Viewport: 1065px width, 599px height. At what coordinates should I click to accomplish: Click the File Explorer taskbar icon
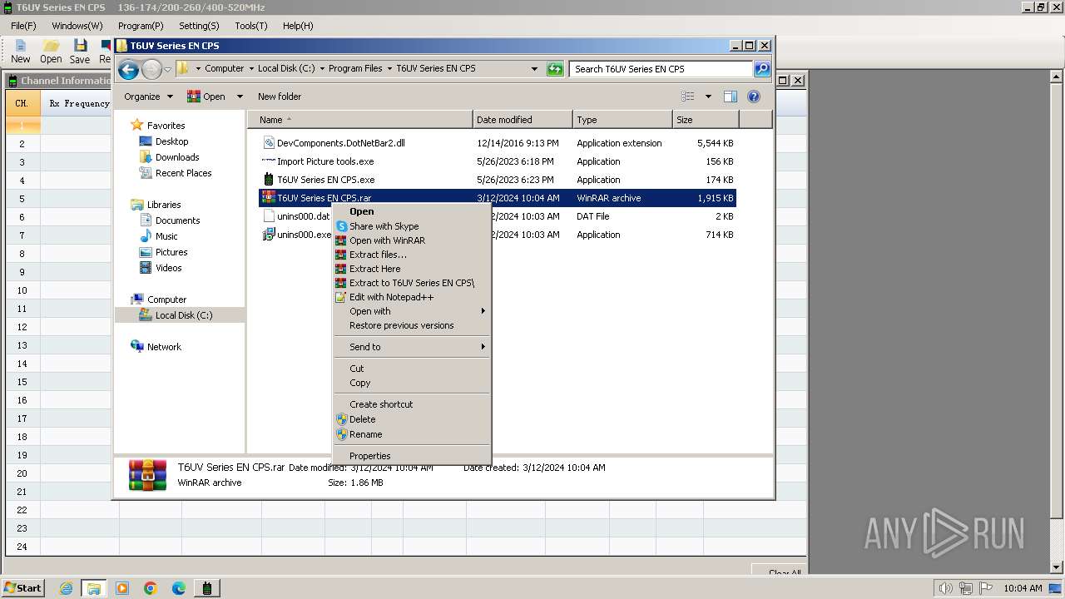94,588
